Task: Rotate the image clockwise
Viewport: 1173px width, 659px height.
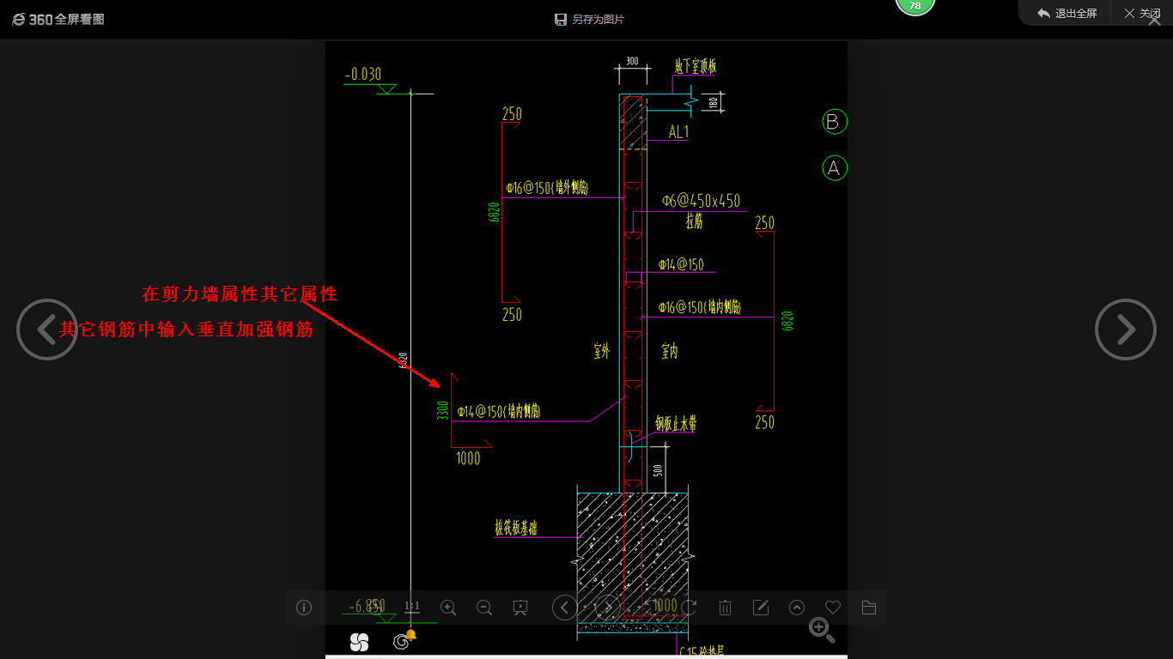Action: (689, 608)
